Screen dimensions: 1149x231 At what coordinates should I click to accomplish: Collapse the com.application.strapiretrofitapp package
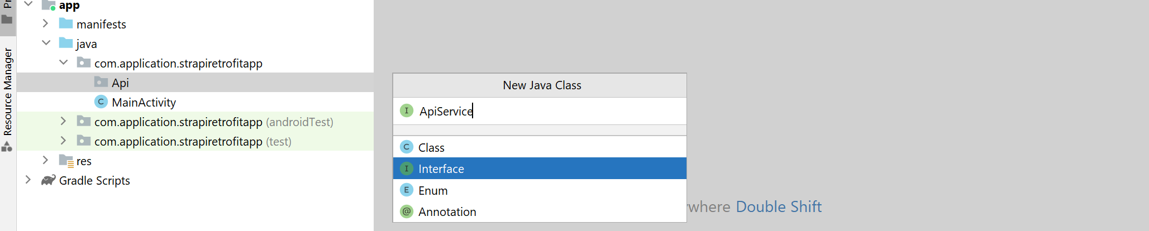point(64,62)
